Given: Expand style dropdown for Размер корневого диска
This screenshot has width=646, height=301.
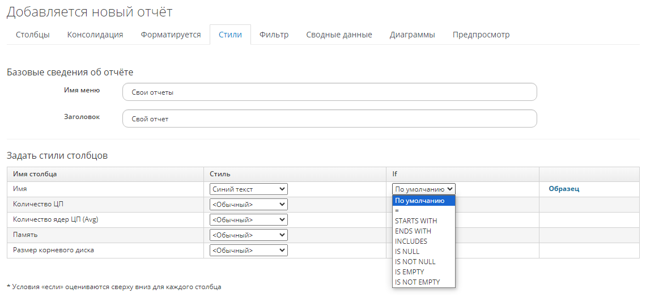Looking at the screenshot, I should click(248, 251).
